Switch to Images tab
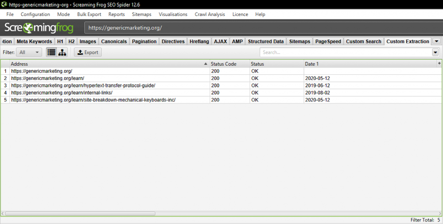Screen dimensions: 443x224 pos(88,41)
